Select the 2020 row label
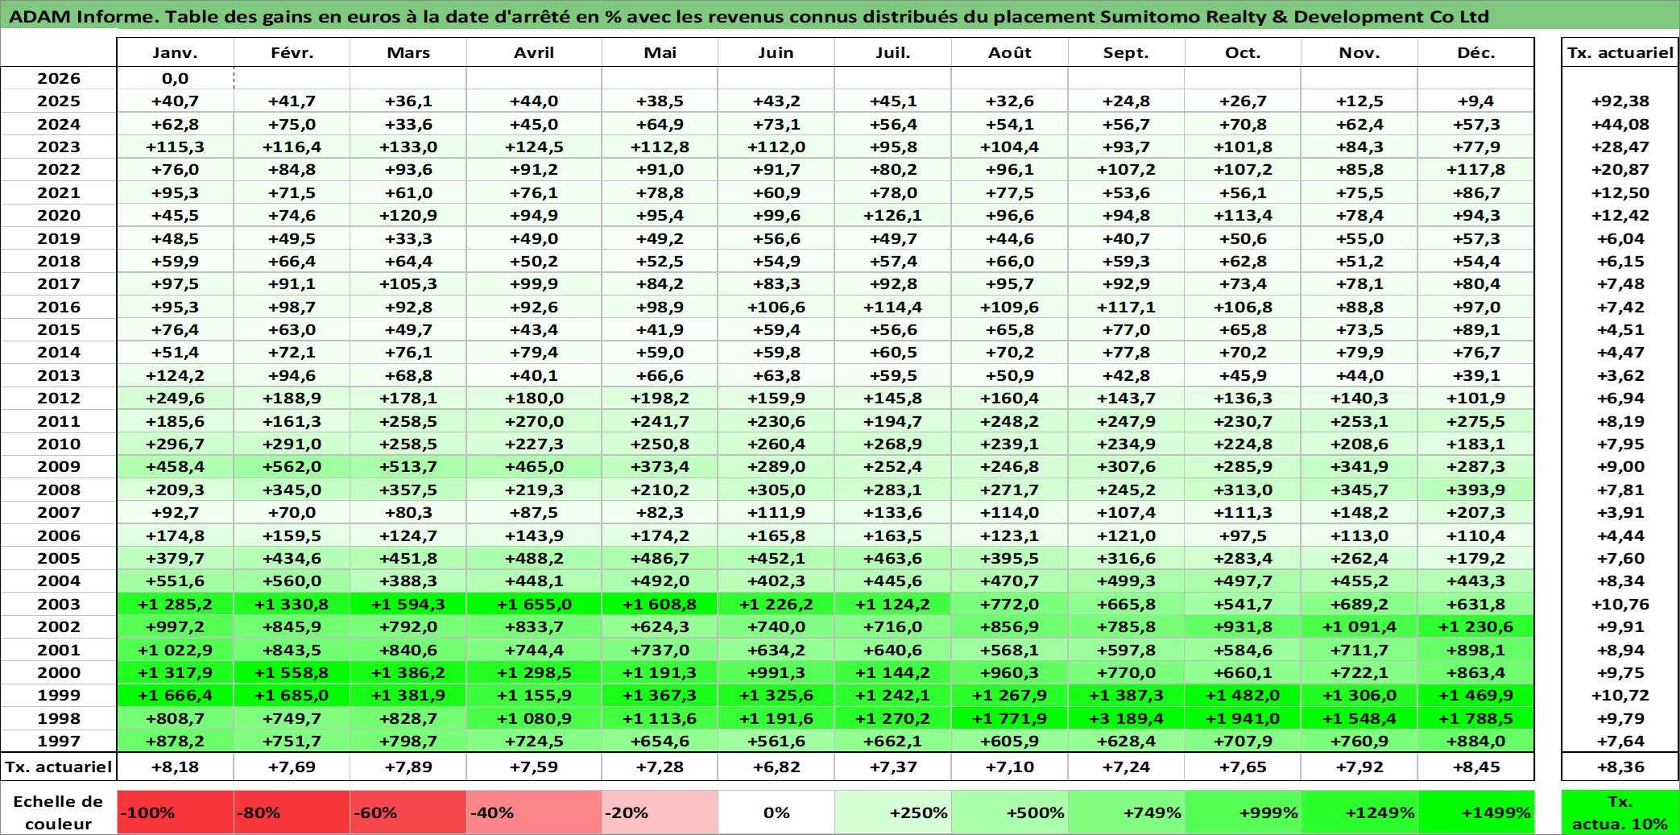1680x835 pixels. pyautogui.click(x=59, y=215)
